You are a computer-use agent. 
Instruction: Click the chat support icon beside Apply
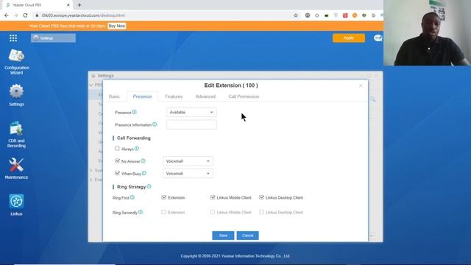tap(378, 38)
